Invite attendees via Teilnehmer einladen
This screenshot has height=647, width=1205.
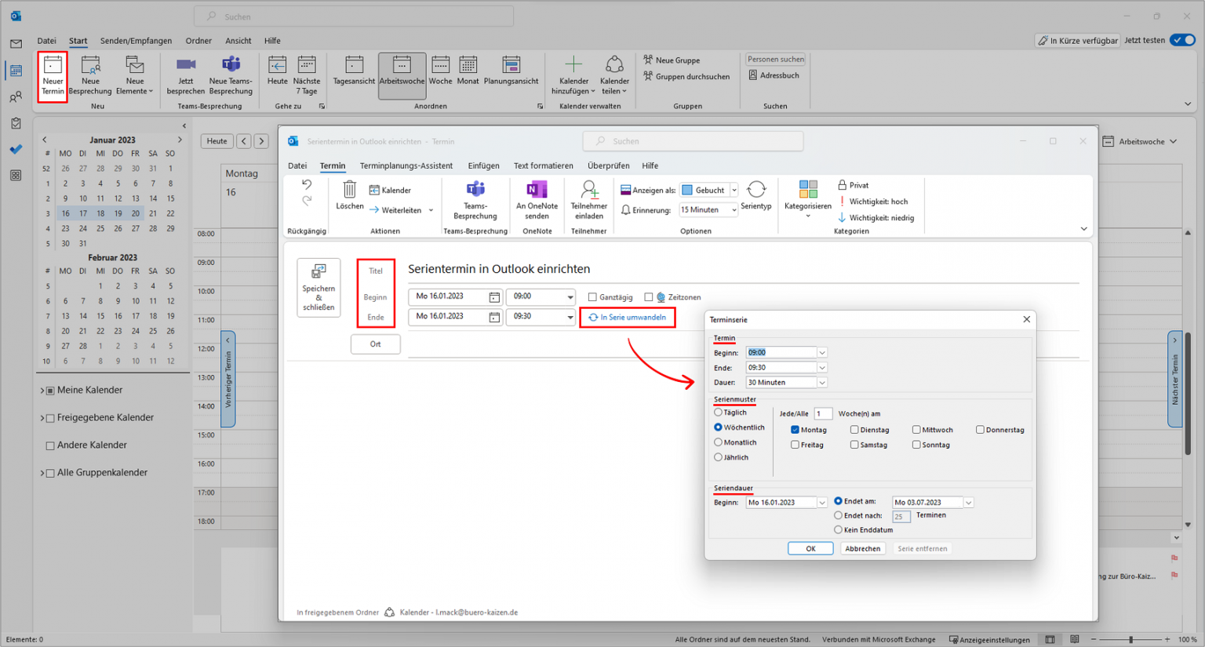588,202
